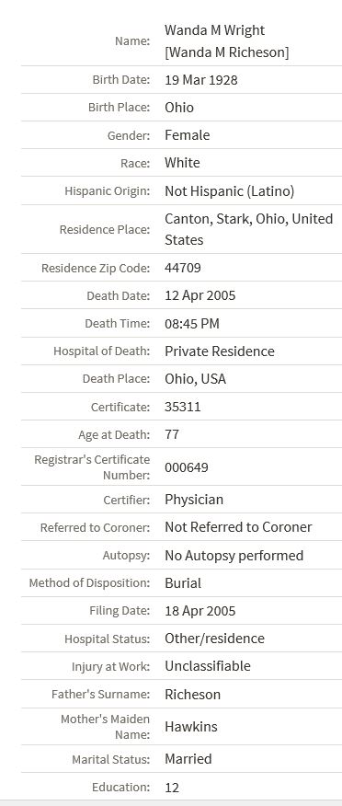The height and width of the screenshot is (806, 342).
Task: Click Not Referred to Coroner text
Action: click(x=238, y=527)
